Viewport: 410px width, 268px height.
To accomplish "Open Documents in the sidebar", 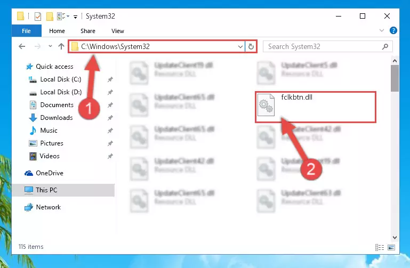I will click(x=57, y=105).
